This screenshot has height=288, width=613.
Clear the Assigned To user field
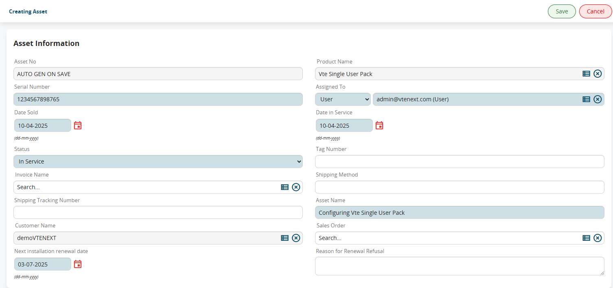598,99
